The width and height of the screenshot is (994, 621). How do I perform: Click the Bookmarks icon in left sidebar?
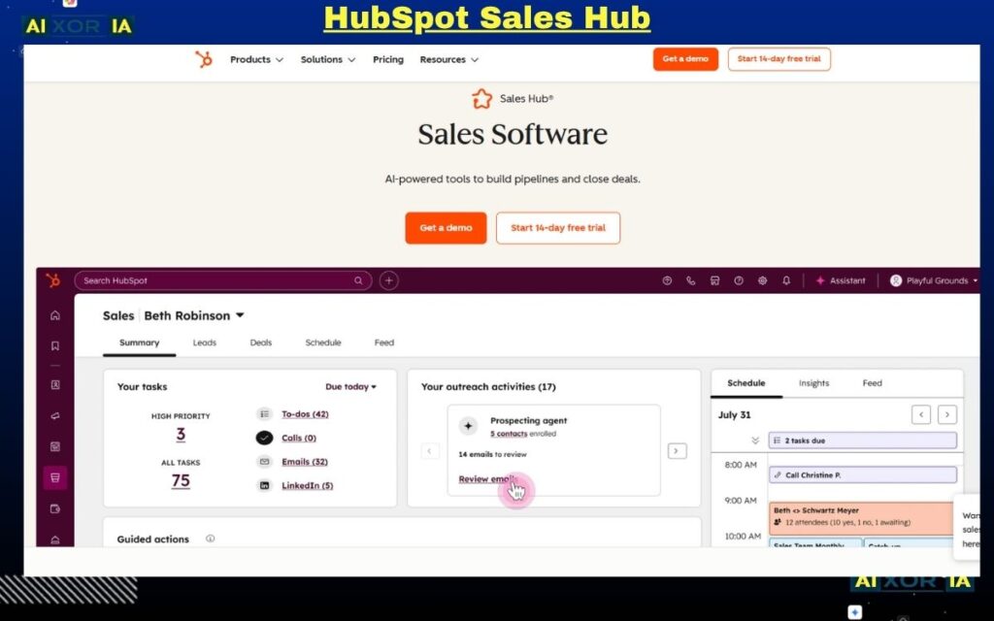point(55,346)
